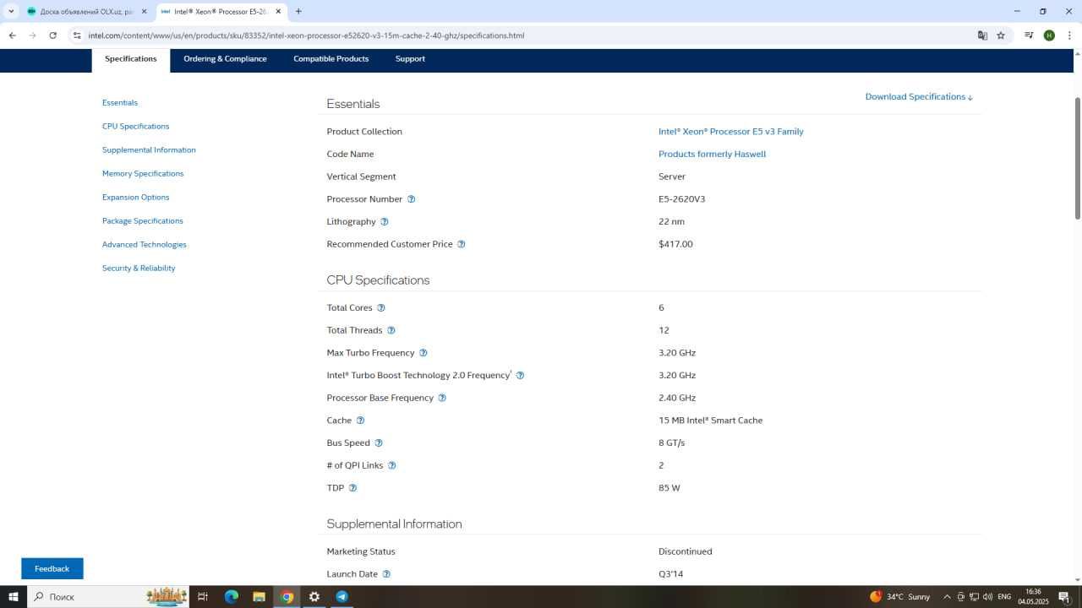Open a new browser tab

298,12
